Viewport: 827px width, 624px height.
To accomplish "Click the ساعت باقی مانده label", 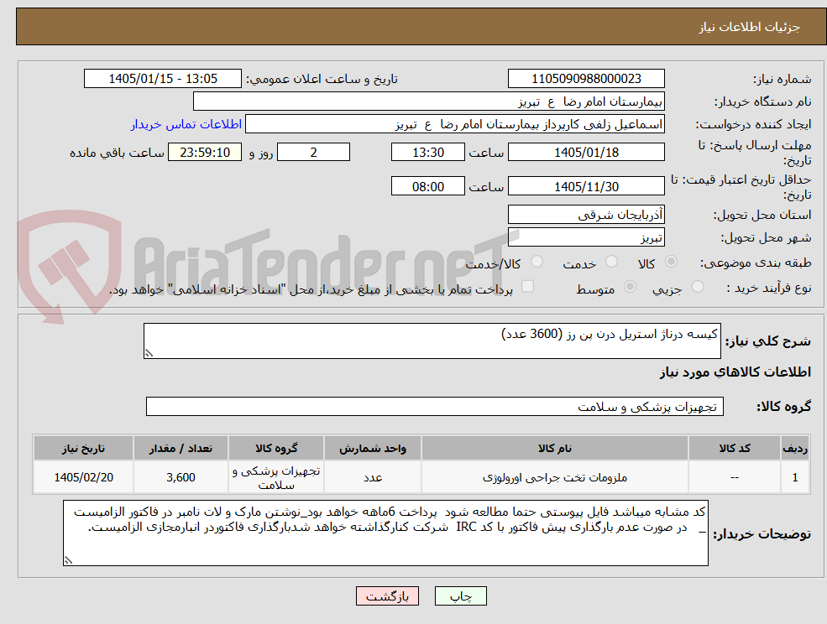I will pyautogui.click(x=117, y=153).
